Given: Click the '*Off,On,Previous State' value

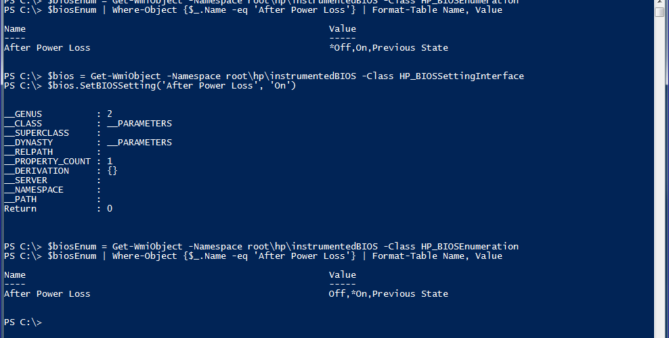Looking at the screenshot, I should pos(388,48).
